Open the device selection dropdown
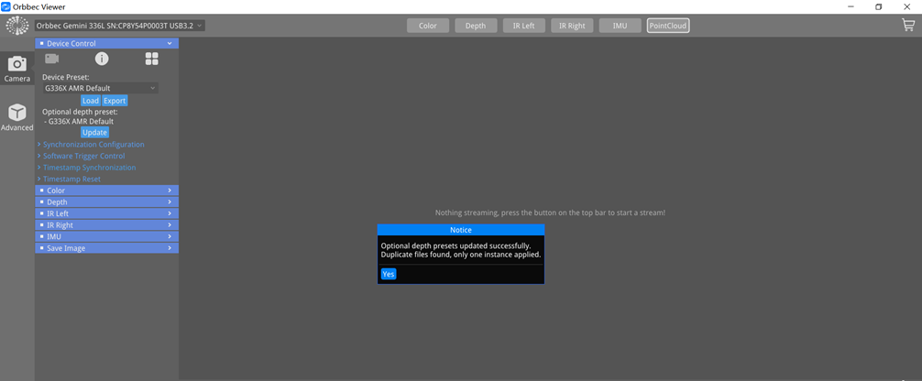Viewport: 922px width, 381px height. coord(119,26)
